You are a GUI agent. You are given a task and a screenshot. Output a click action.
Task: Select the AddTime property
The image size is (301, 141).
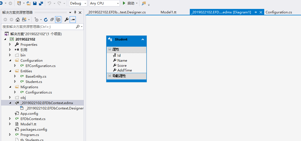pyautogui.click(x=125, y=70)
